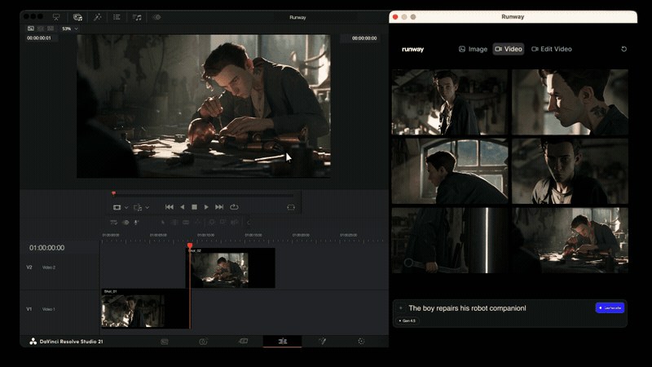Viewport: 652px width, 367px height.
Task: Click the red playhead on viewer scrub bar
Action: click(x=113, y=193)
